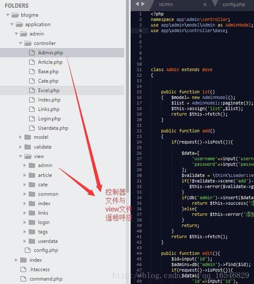The width and height of the screenshot is (254, 284).
Task: Click the Links.php file icon
Action: [32, 109]
